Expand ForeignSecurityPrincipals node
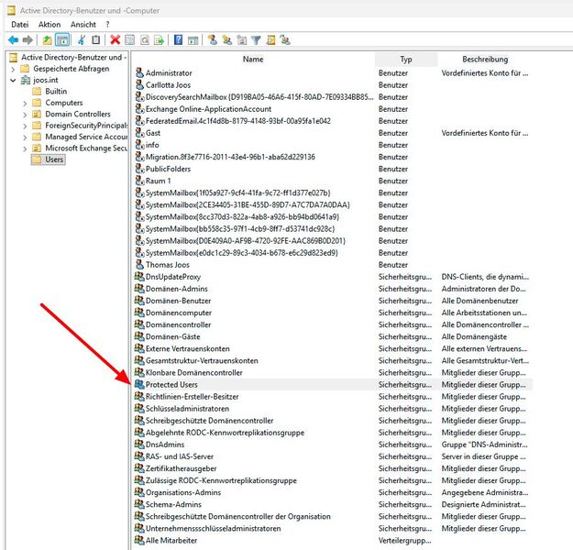Image resolution: width=573 pixels, height=550 pixels. 25,126
